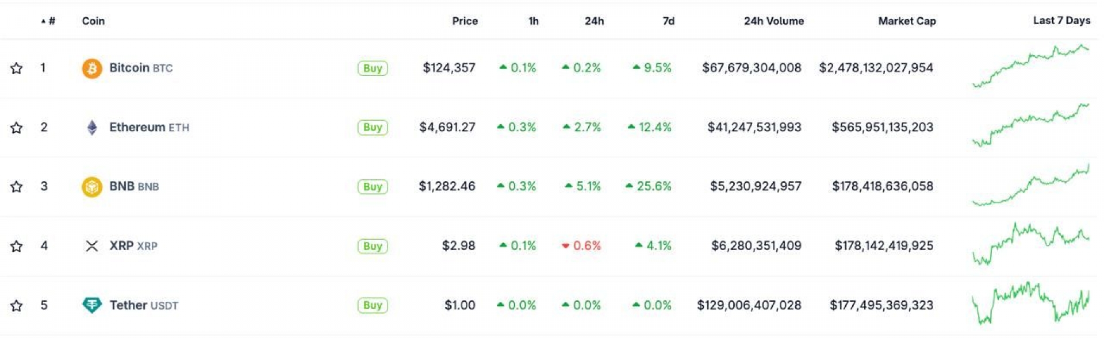Click the Bitcoin coin logo icon
The height and width of the screenshot is (338, 1104).
[92, 68]
